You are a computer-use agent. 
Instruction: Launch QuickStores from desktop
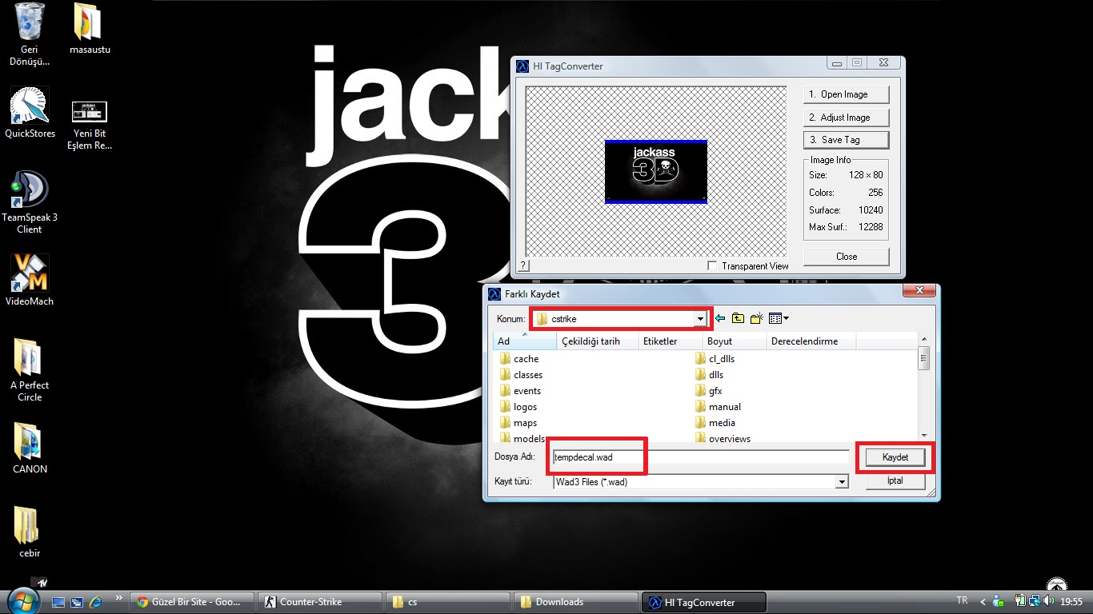[30, 113]
